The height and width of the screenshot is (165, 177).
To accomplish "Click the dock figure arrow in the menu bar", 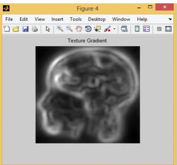I will click(170, 19).
